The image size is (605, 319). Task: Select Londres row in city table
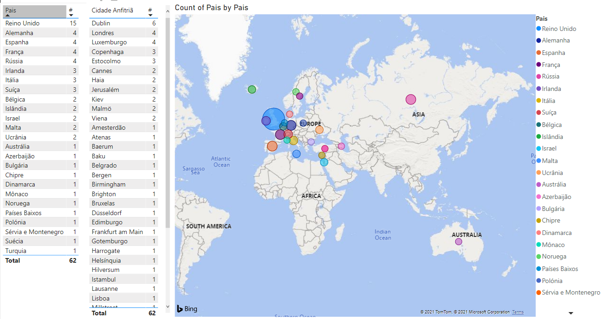[x=124, y=33]
